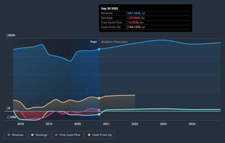This screenshot has height=143, width=225.
Task: Click the blue Revenue data point marker
Action: point(99,49)
